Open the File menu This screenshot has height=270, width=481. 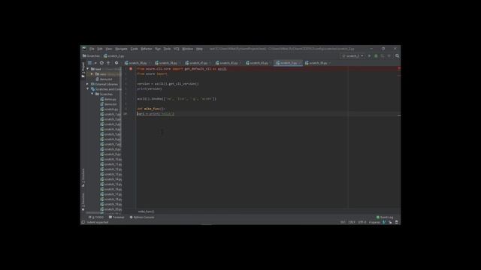click(x=92, y=49)
